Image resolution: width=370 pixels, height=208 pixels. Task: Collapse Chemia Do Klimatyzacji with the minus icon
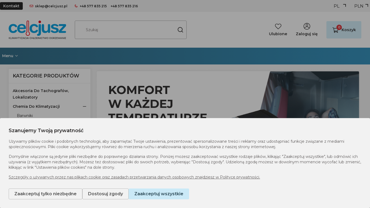click(x=84, y=106)
